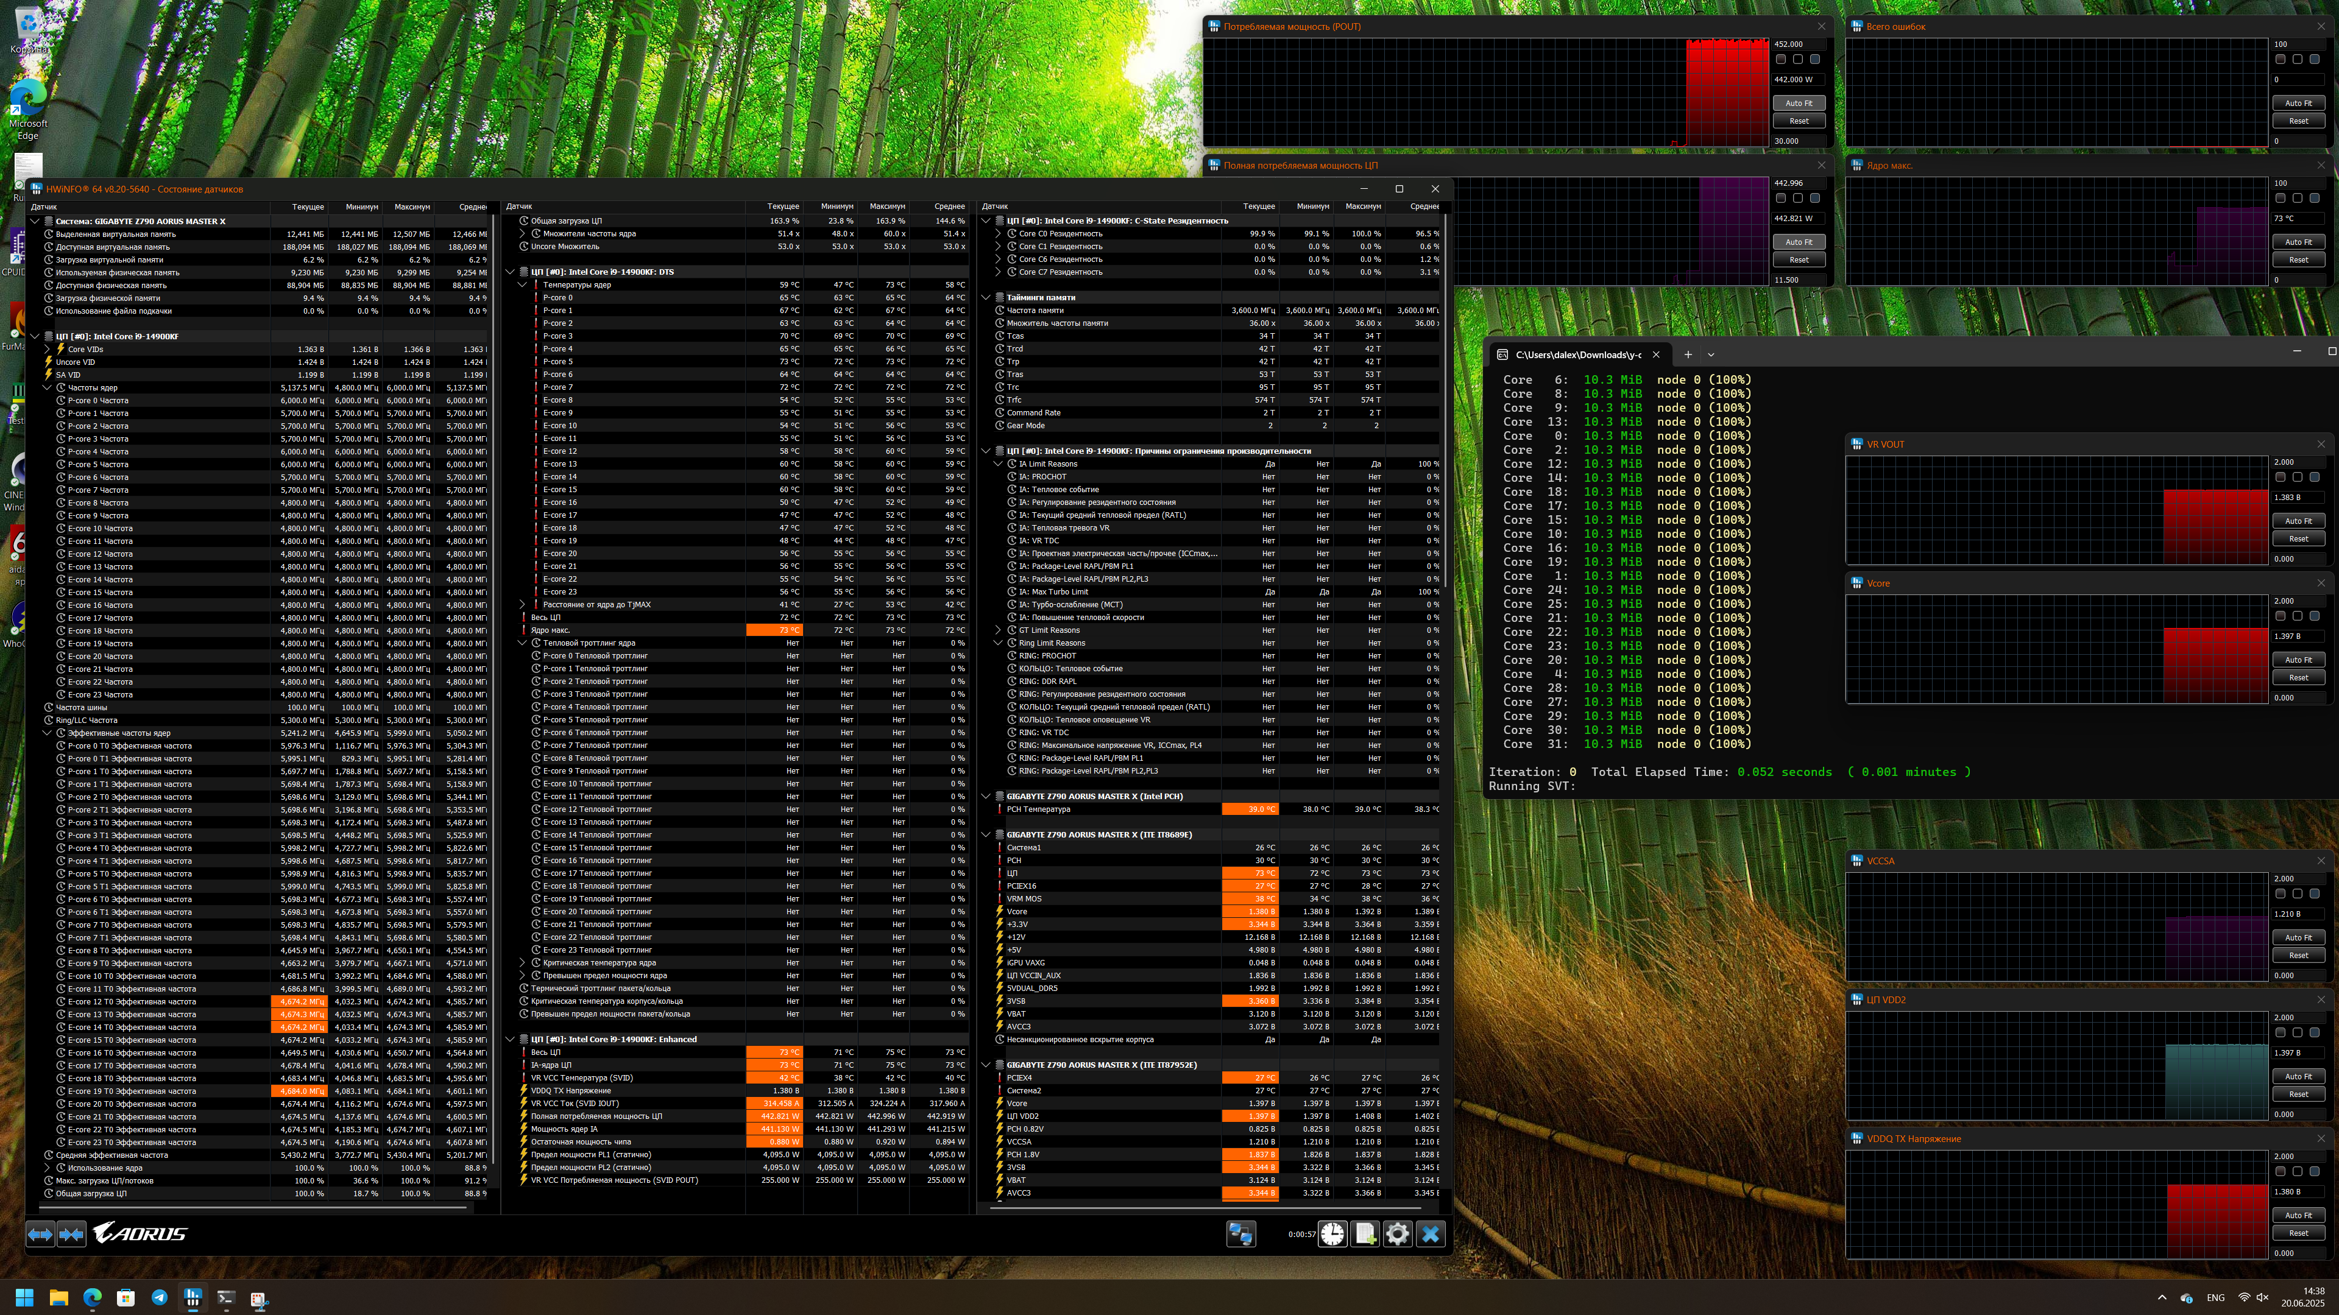Open the HWiNFO sensor settings gear
2339x1315 pixels.
pos(1398,1233)
